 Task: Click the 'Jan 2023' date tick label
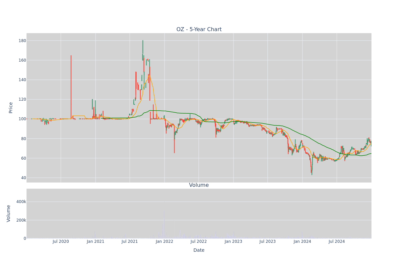233,241
